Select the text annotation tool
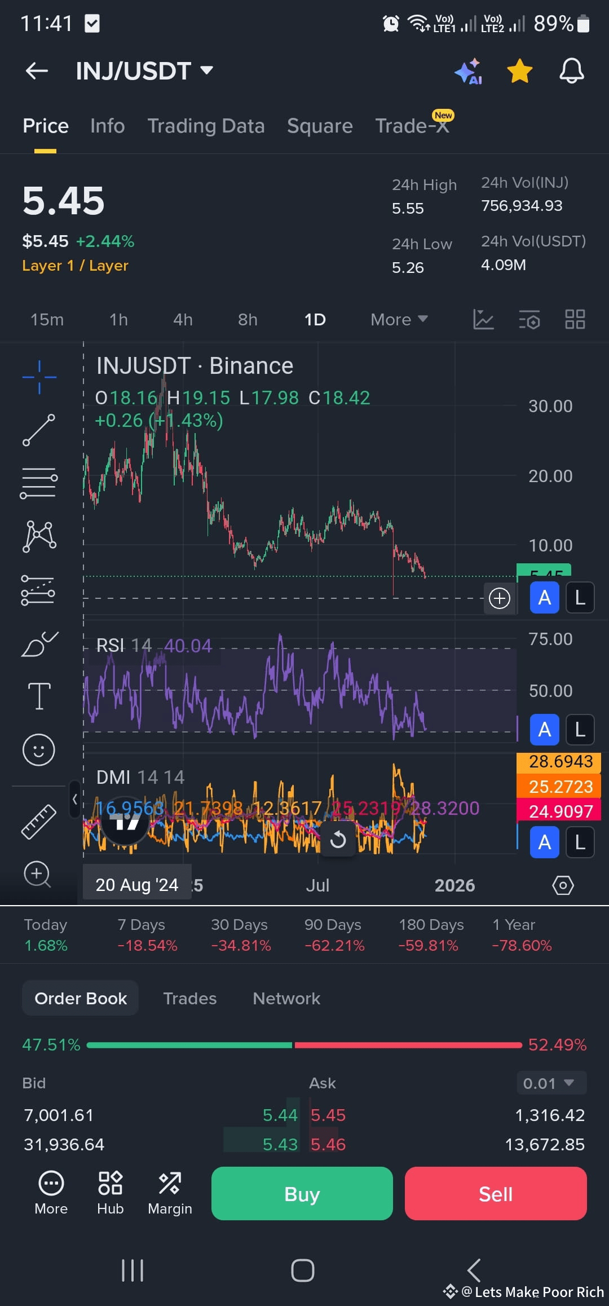This screenshot has width=609, height=1306. click(x=39, y=696)
